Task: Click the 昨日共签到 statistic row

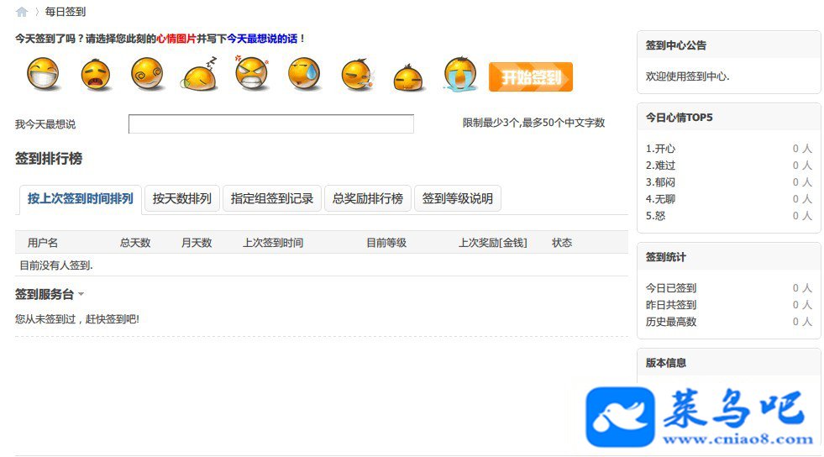Action: coord(728,305)
